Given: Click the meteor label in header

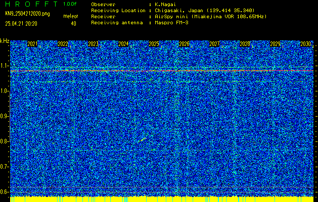Looking at the screenshot, I should (x=71, y=16).
